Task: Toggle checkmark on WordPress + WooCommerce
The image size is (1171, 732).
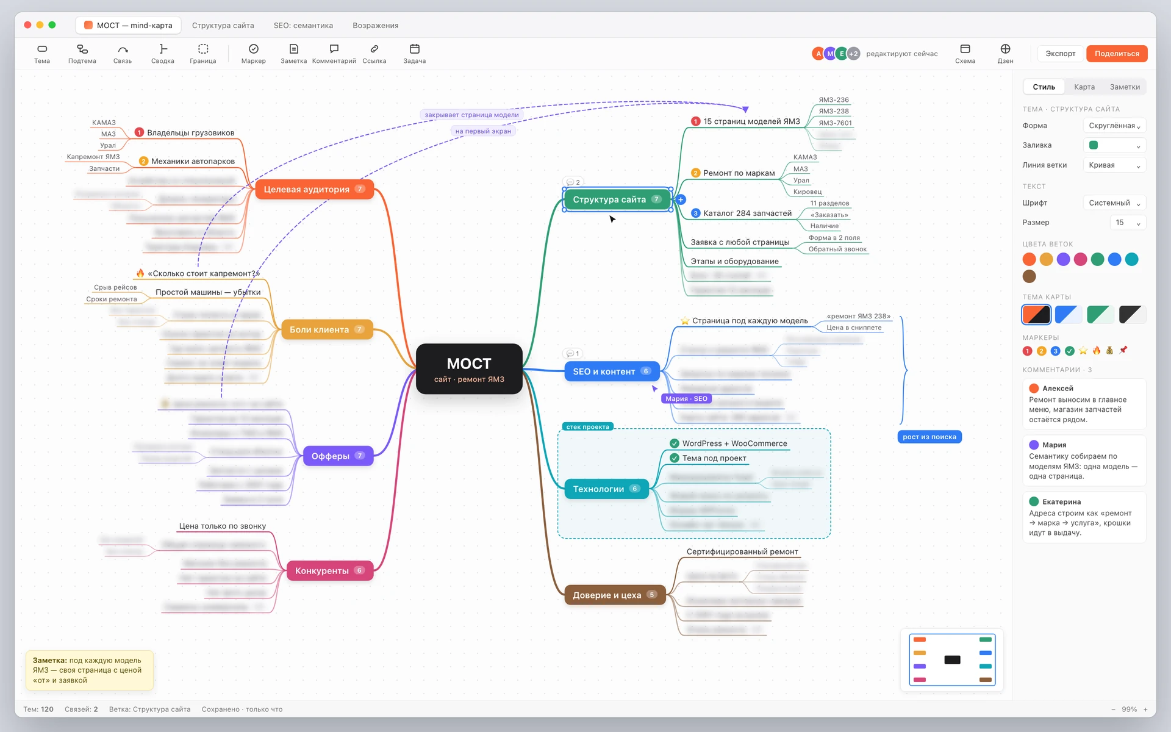Action: 675,443
